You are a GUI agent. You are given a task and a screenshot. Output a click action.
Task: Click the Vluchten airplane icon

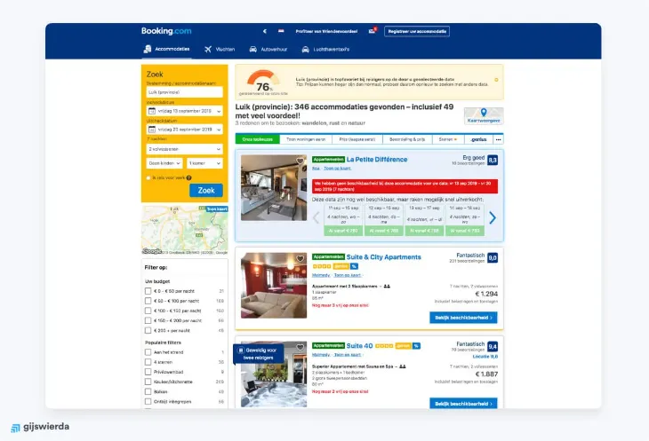click(x=208, y=49)
